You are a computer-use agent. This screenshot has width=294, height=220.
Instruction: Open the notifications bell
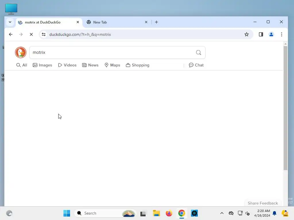(x=274, y=213)
